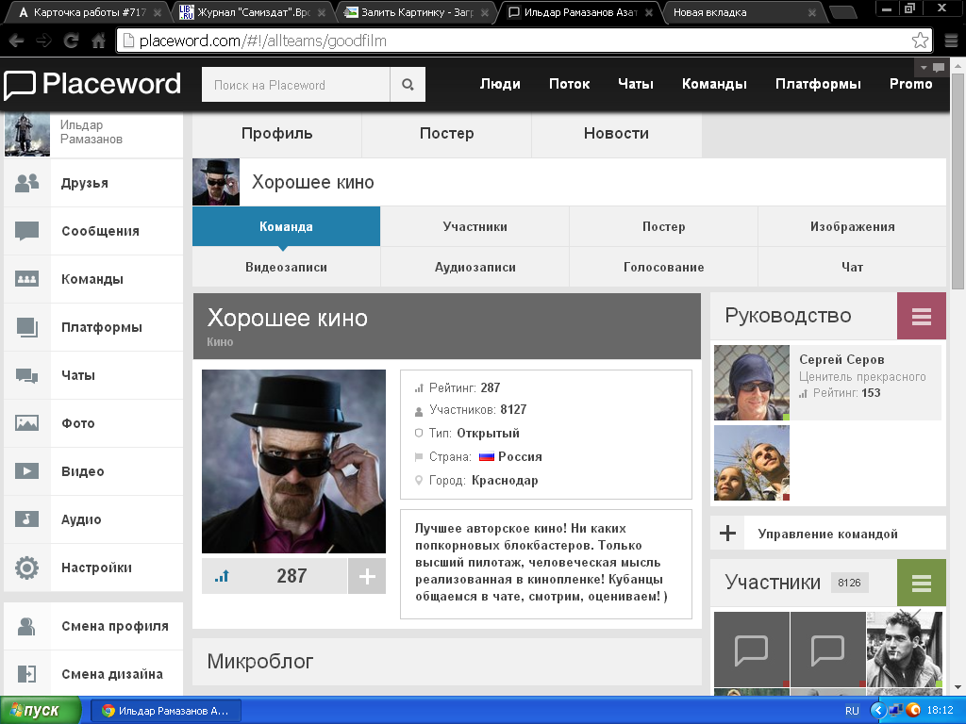Image resolution: width=966 pixels, height=724 pixels.
Task: Click the Управление командой link
Action: 827,534
